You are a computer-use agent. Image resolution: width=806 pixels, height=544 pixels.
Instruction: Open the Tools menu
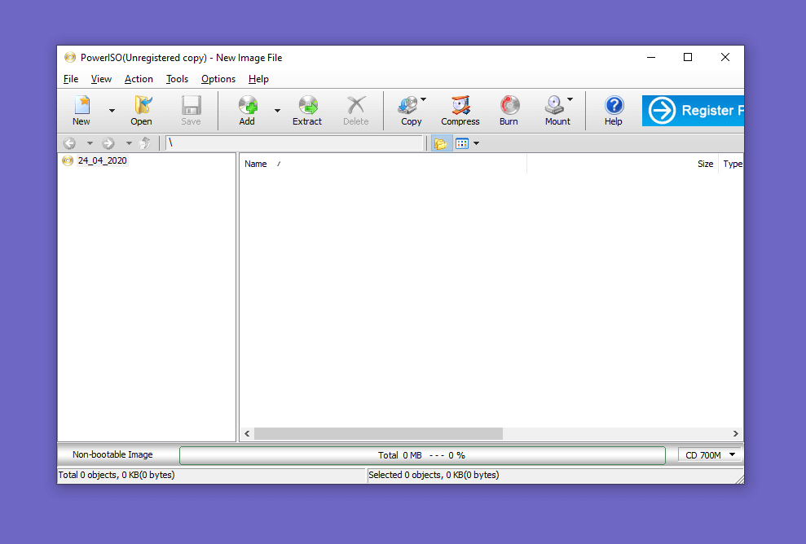tap(178, 79)
